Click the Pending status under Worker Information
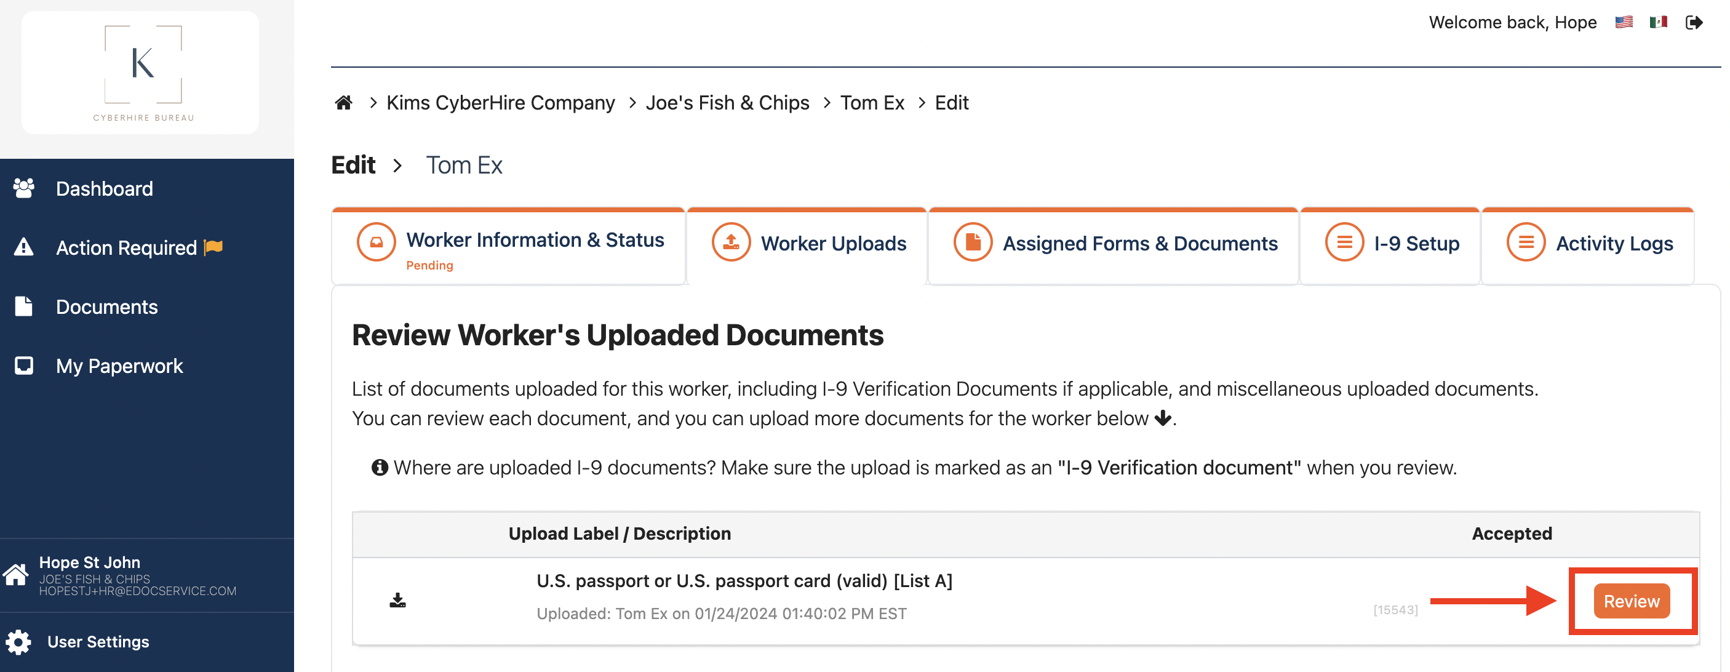The image size is (1730, 672). click(x=430, y=265)
